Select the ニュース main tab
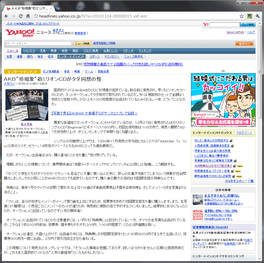 (13, 51)
